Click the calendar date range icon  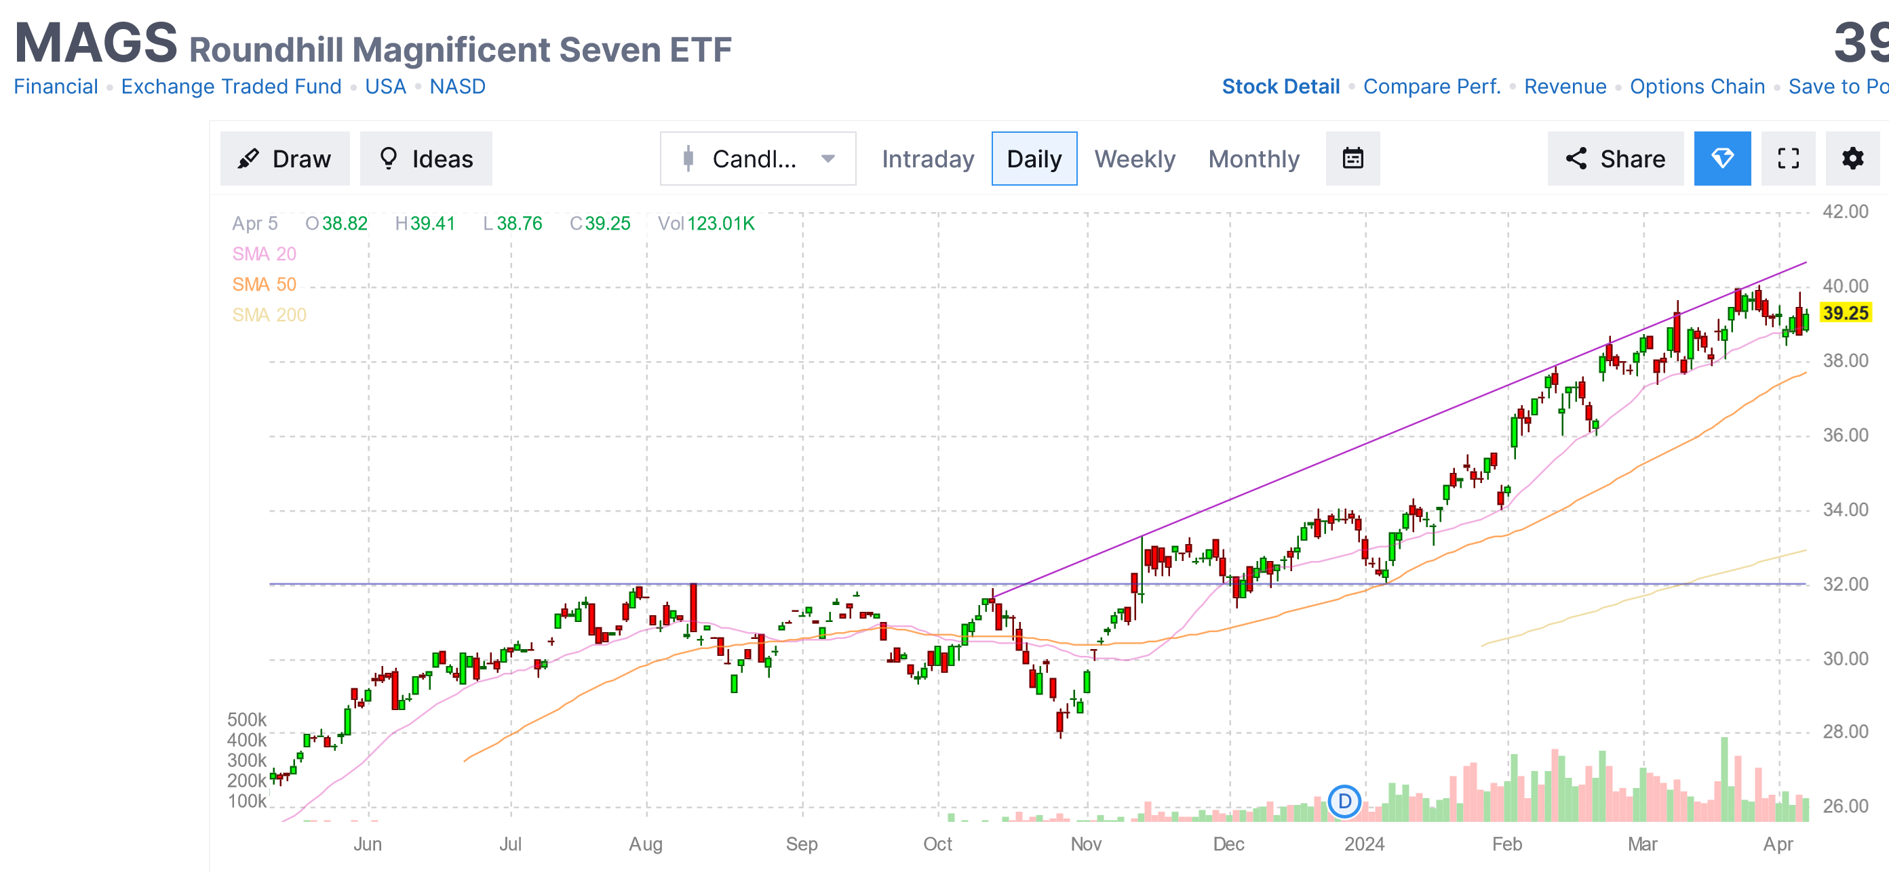[x=1352, y=159]
